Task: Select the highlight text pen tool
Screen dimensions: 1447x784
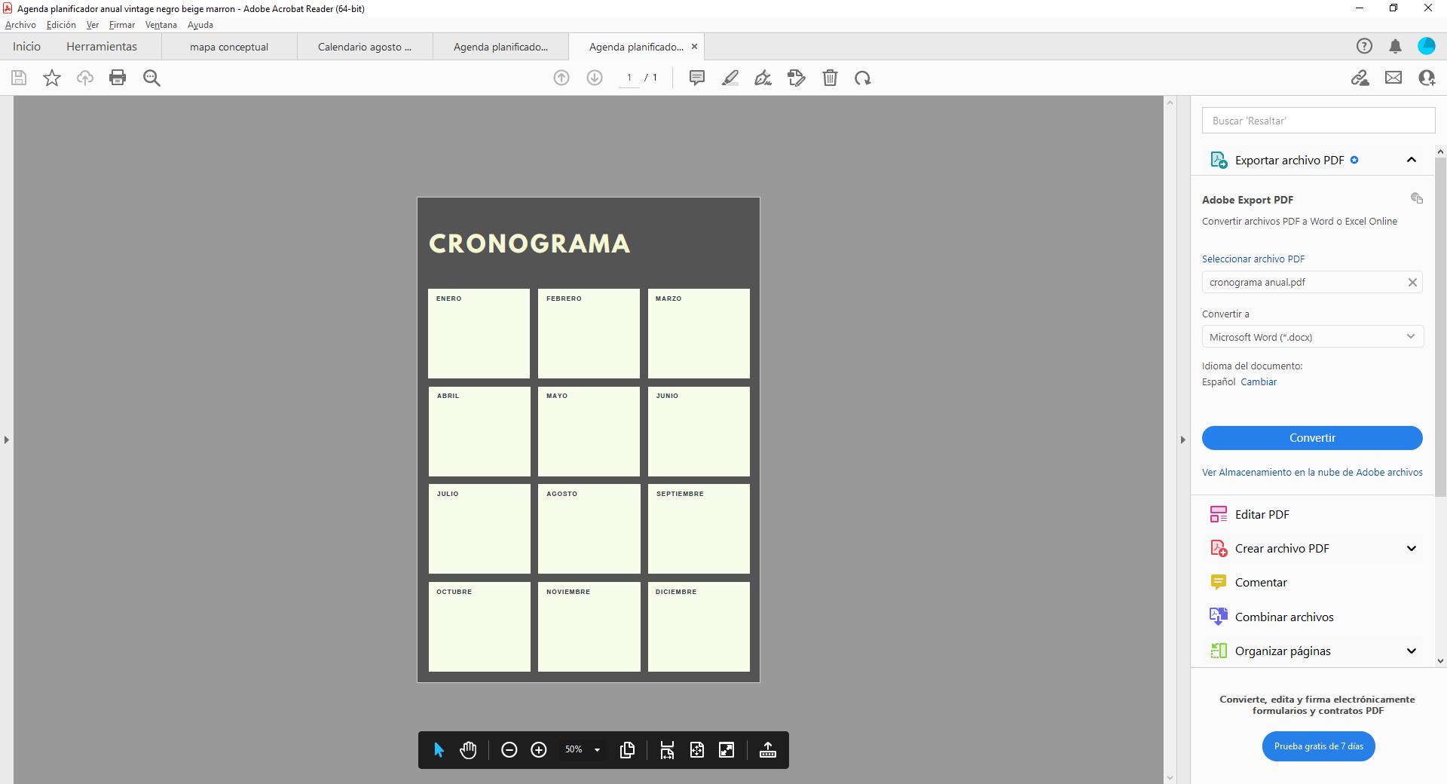Action: coord(730,78)
